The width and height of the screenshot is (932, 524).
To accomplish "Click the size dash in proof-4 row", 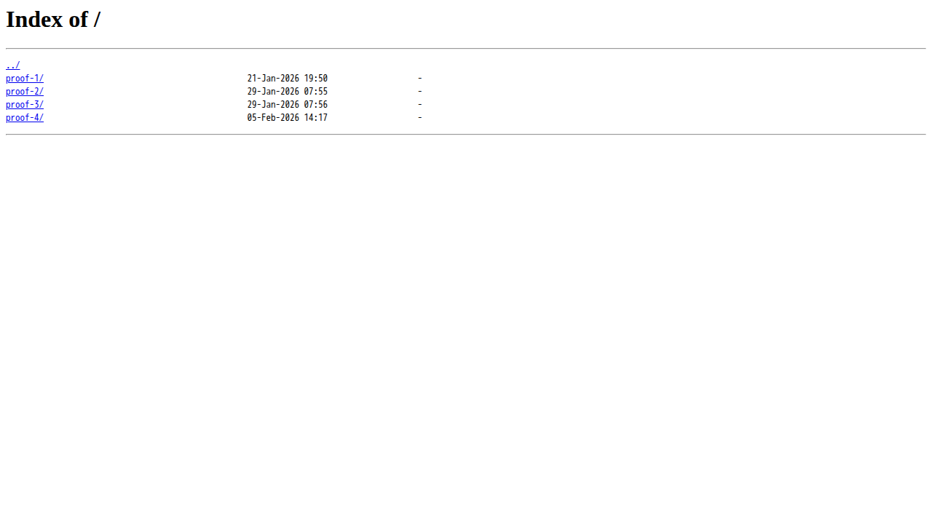I will 420,118.
